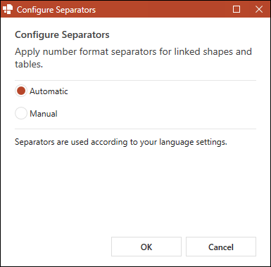This screenshot has height=267, width=271.
Task: Click the app icon in title bar
Action: (8, 9)
